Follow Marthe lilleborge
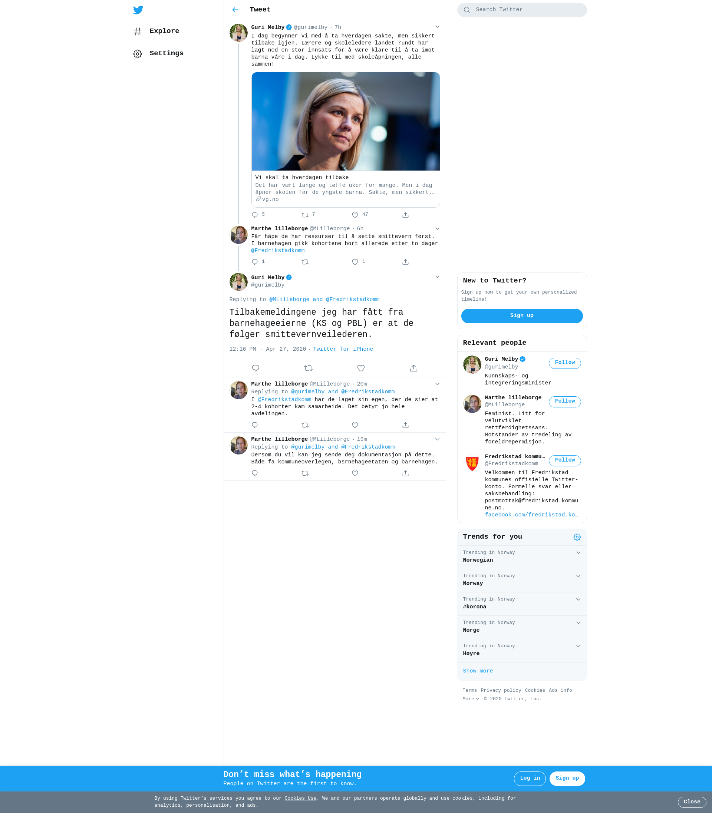The height and width of the screenshot is (813, 712). pyautogui.click(x=564, y=401)
